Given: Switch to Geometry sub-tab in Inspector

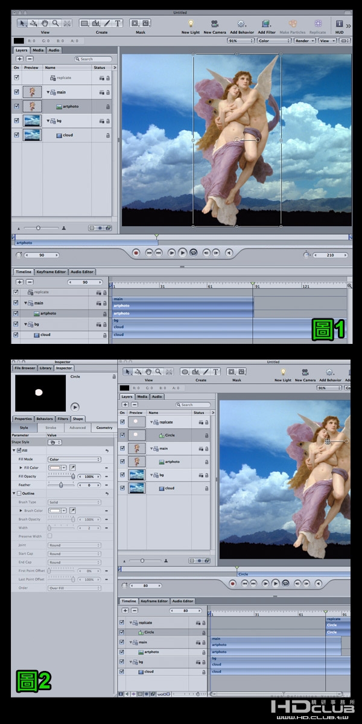Looking at the screenshot, I should click(104, 428).
